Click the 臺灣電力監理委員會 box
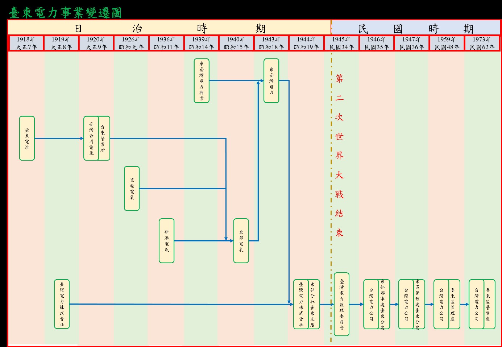This screenshot has height=347, width=502. [341, 304]
